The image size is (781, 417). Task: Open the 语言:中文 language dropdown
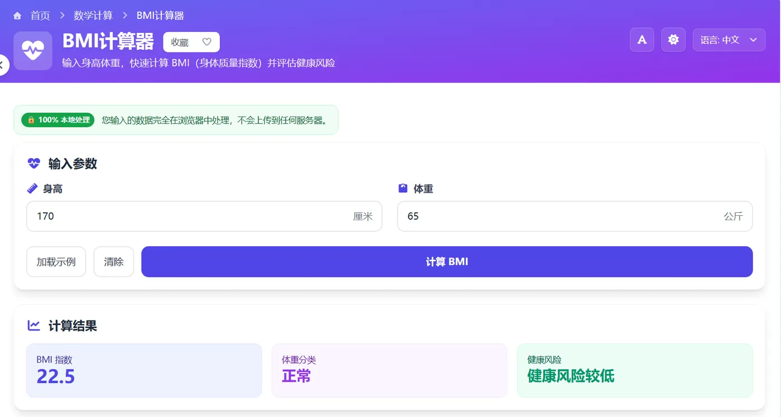pyautogui.click(x=729, y=40)
